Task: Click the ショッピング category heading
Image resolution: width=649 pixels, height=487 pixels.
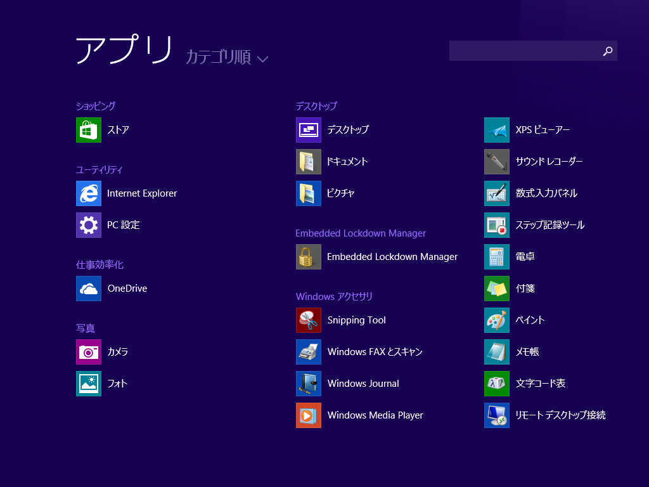Action: coord(96,106)
